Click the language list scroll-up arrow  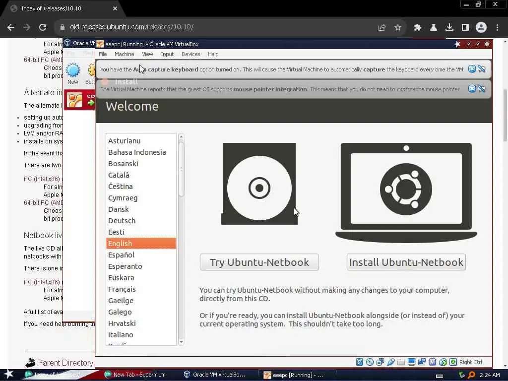click(x=181, y=137)
